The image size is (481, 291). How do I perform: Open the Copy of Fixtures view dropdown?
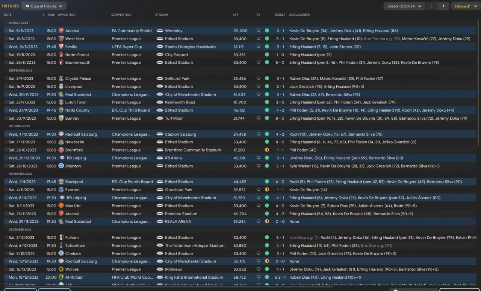44,6
